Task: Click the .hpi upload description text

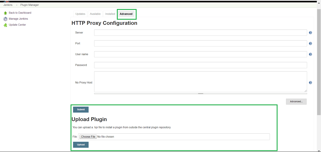Action: pos(122,127)
